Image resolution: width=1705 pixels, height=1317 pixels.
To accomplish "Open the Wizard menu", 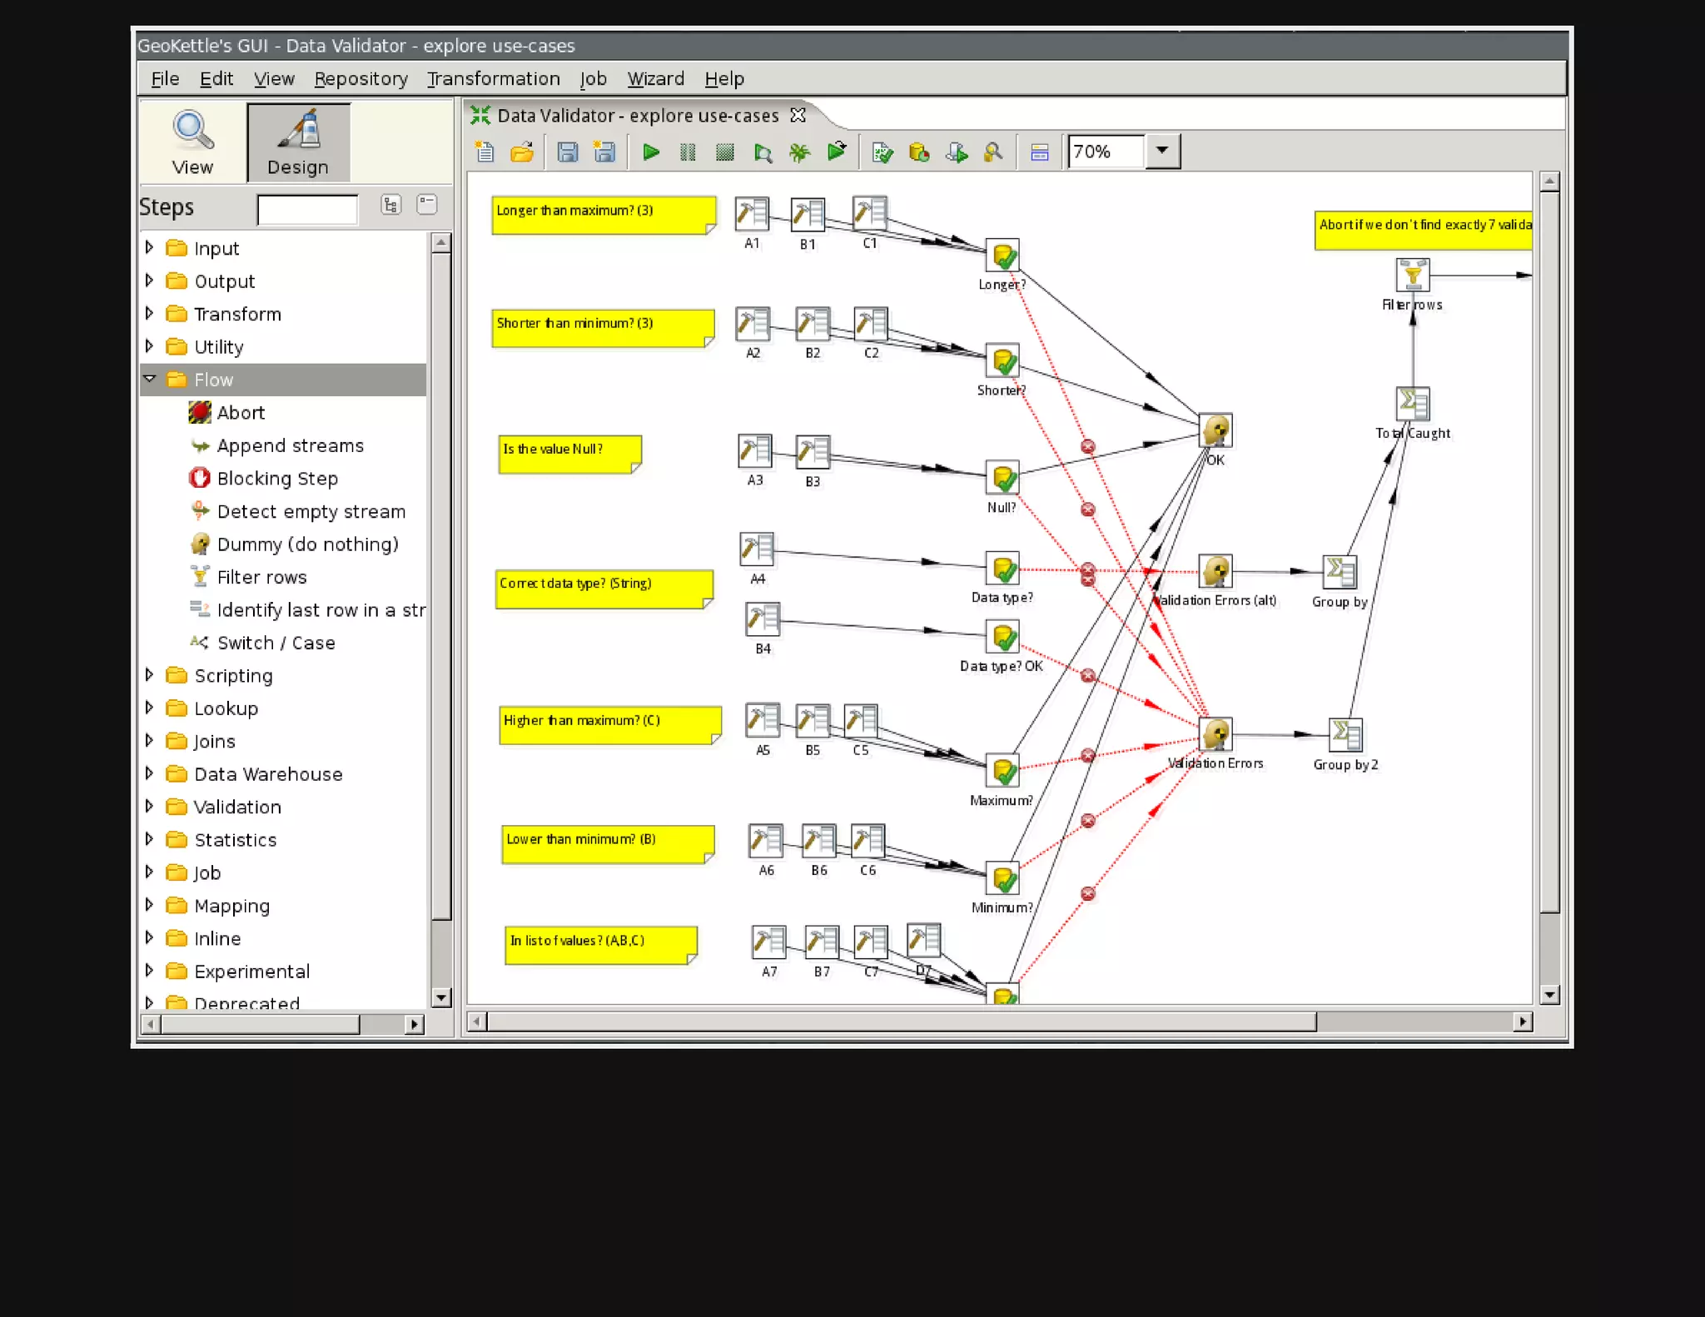I will 655,79.
